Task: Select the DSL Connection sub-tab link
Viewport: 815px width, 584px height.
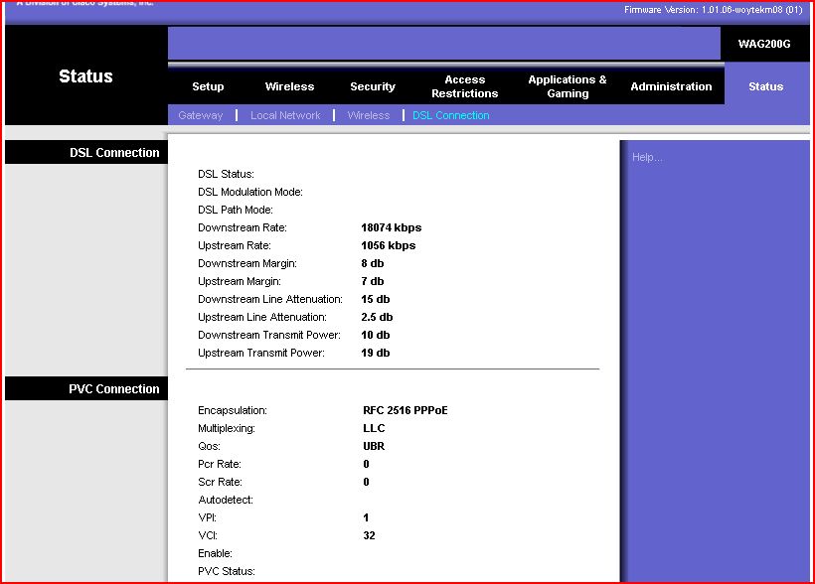Action: (x=451, y=115)
